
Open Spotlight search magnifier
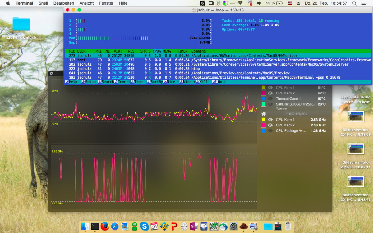pos(354,3)
